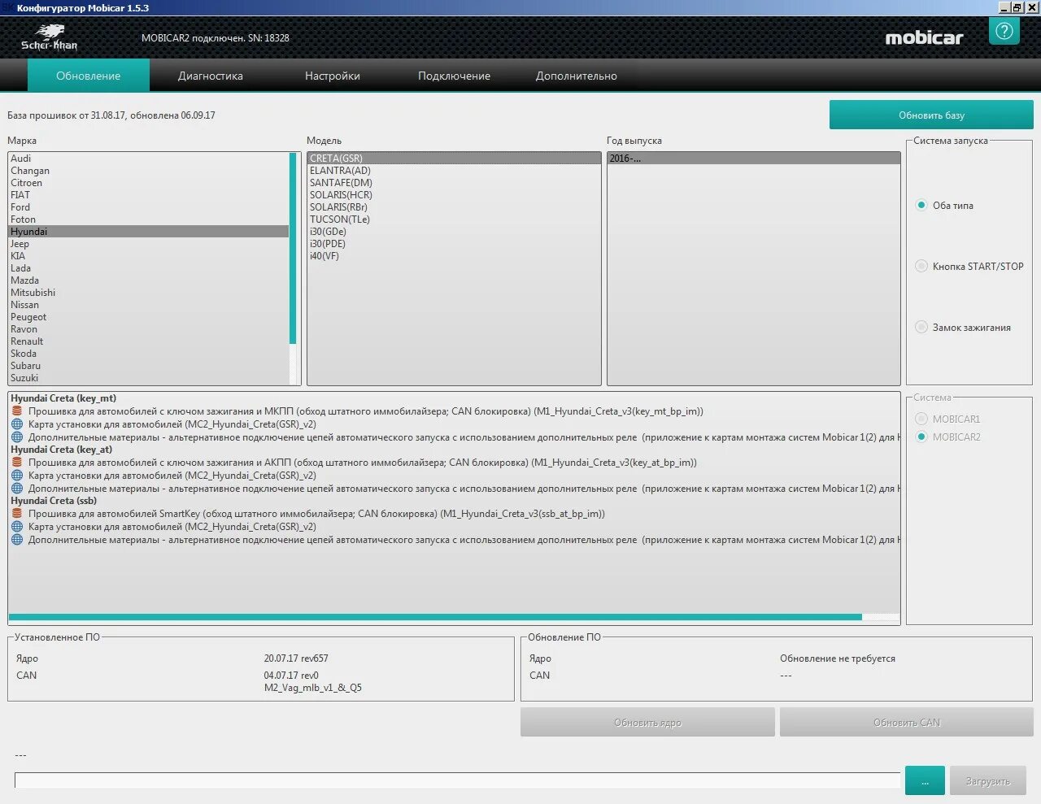Select TUCSON(TLe) in the model list

(x=454, y=219)
